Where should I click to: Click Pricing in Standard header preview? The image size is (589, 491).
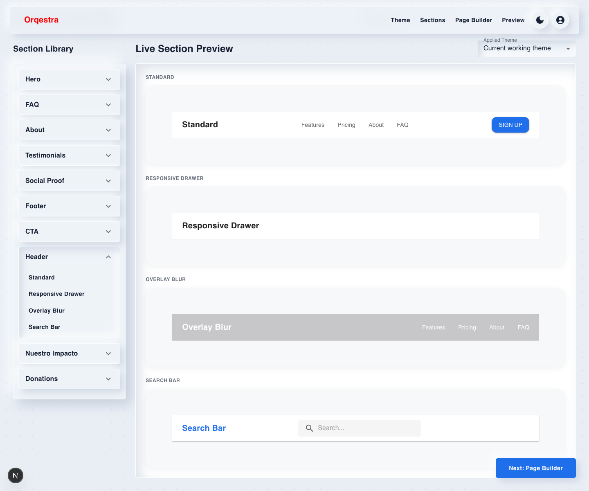pyautogui.click(x=346, y=125)
